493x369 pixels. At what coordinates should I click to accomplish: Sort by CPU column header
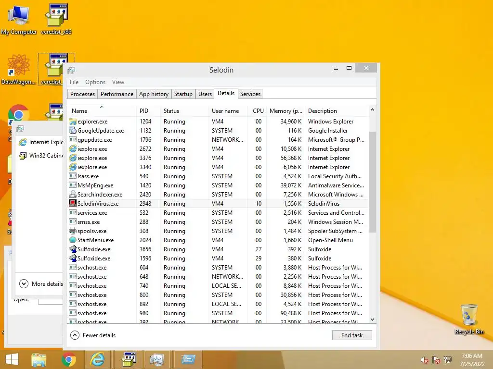(x=258, y=111)
